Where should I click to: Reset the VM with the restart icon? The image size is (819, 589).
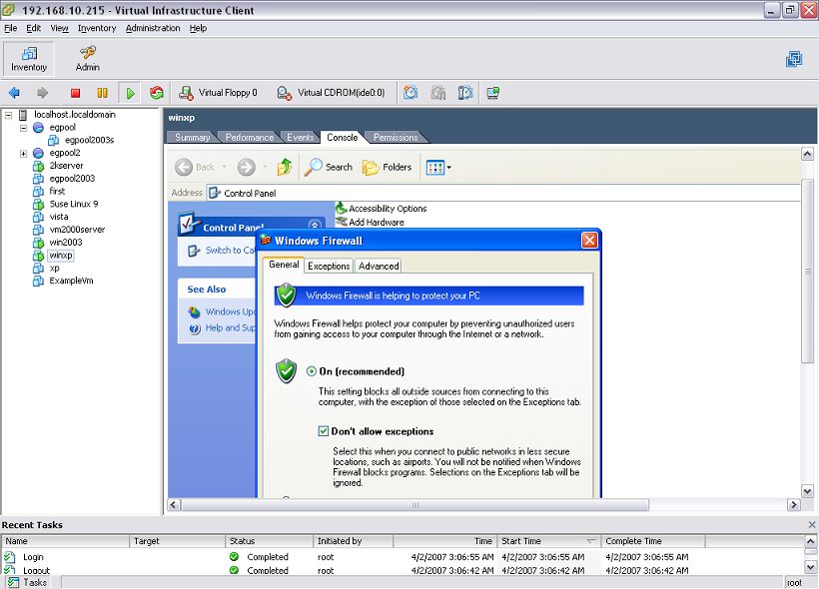157,93
